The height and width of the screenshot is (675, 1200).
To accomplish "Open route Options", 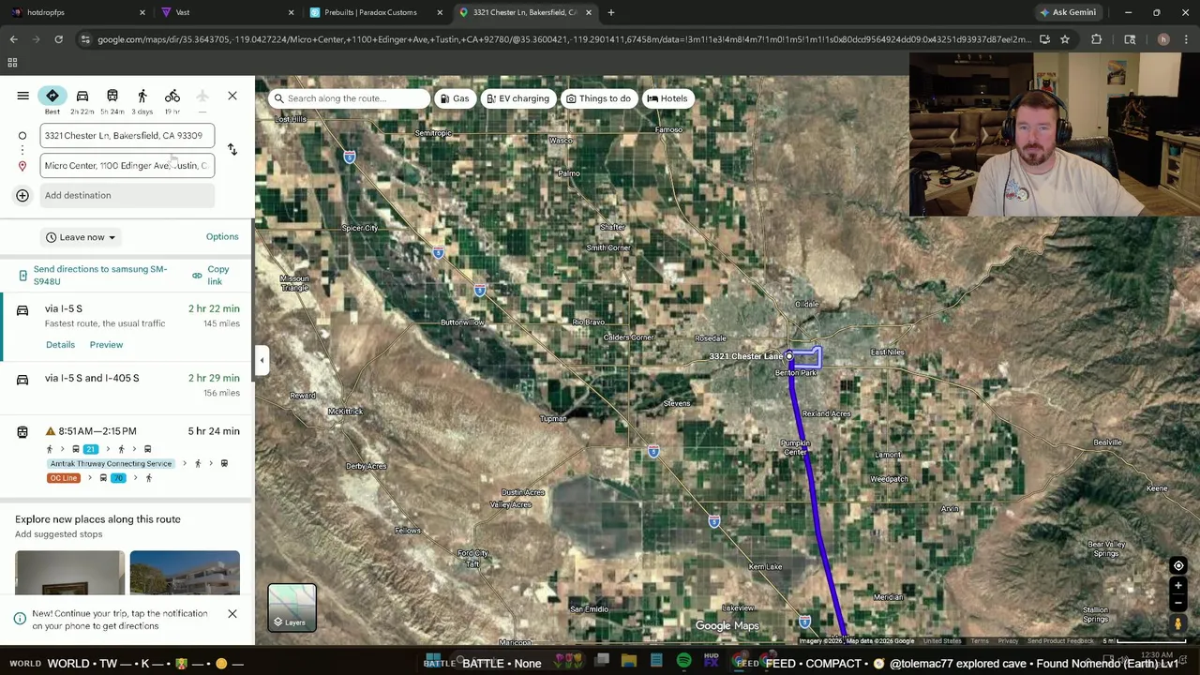I will pos(222,236).
